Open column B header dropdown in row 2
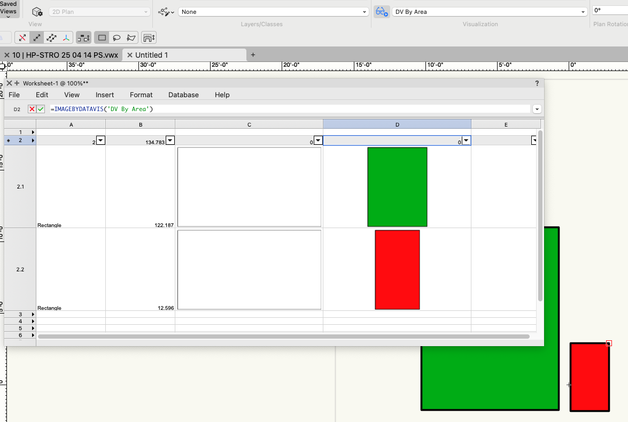628x422 pixels. tap(170, 140)
